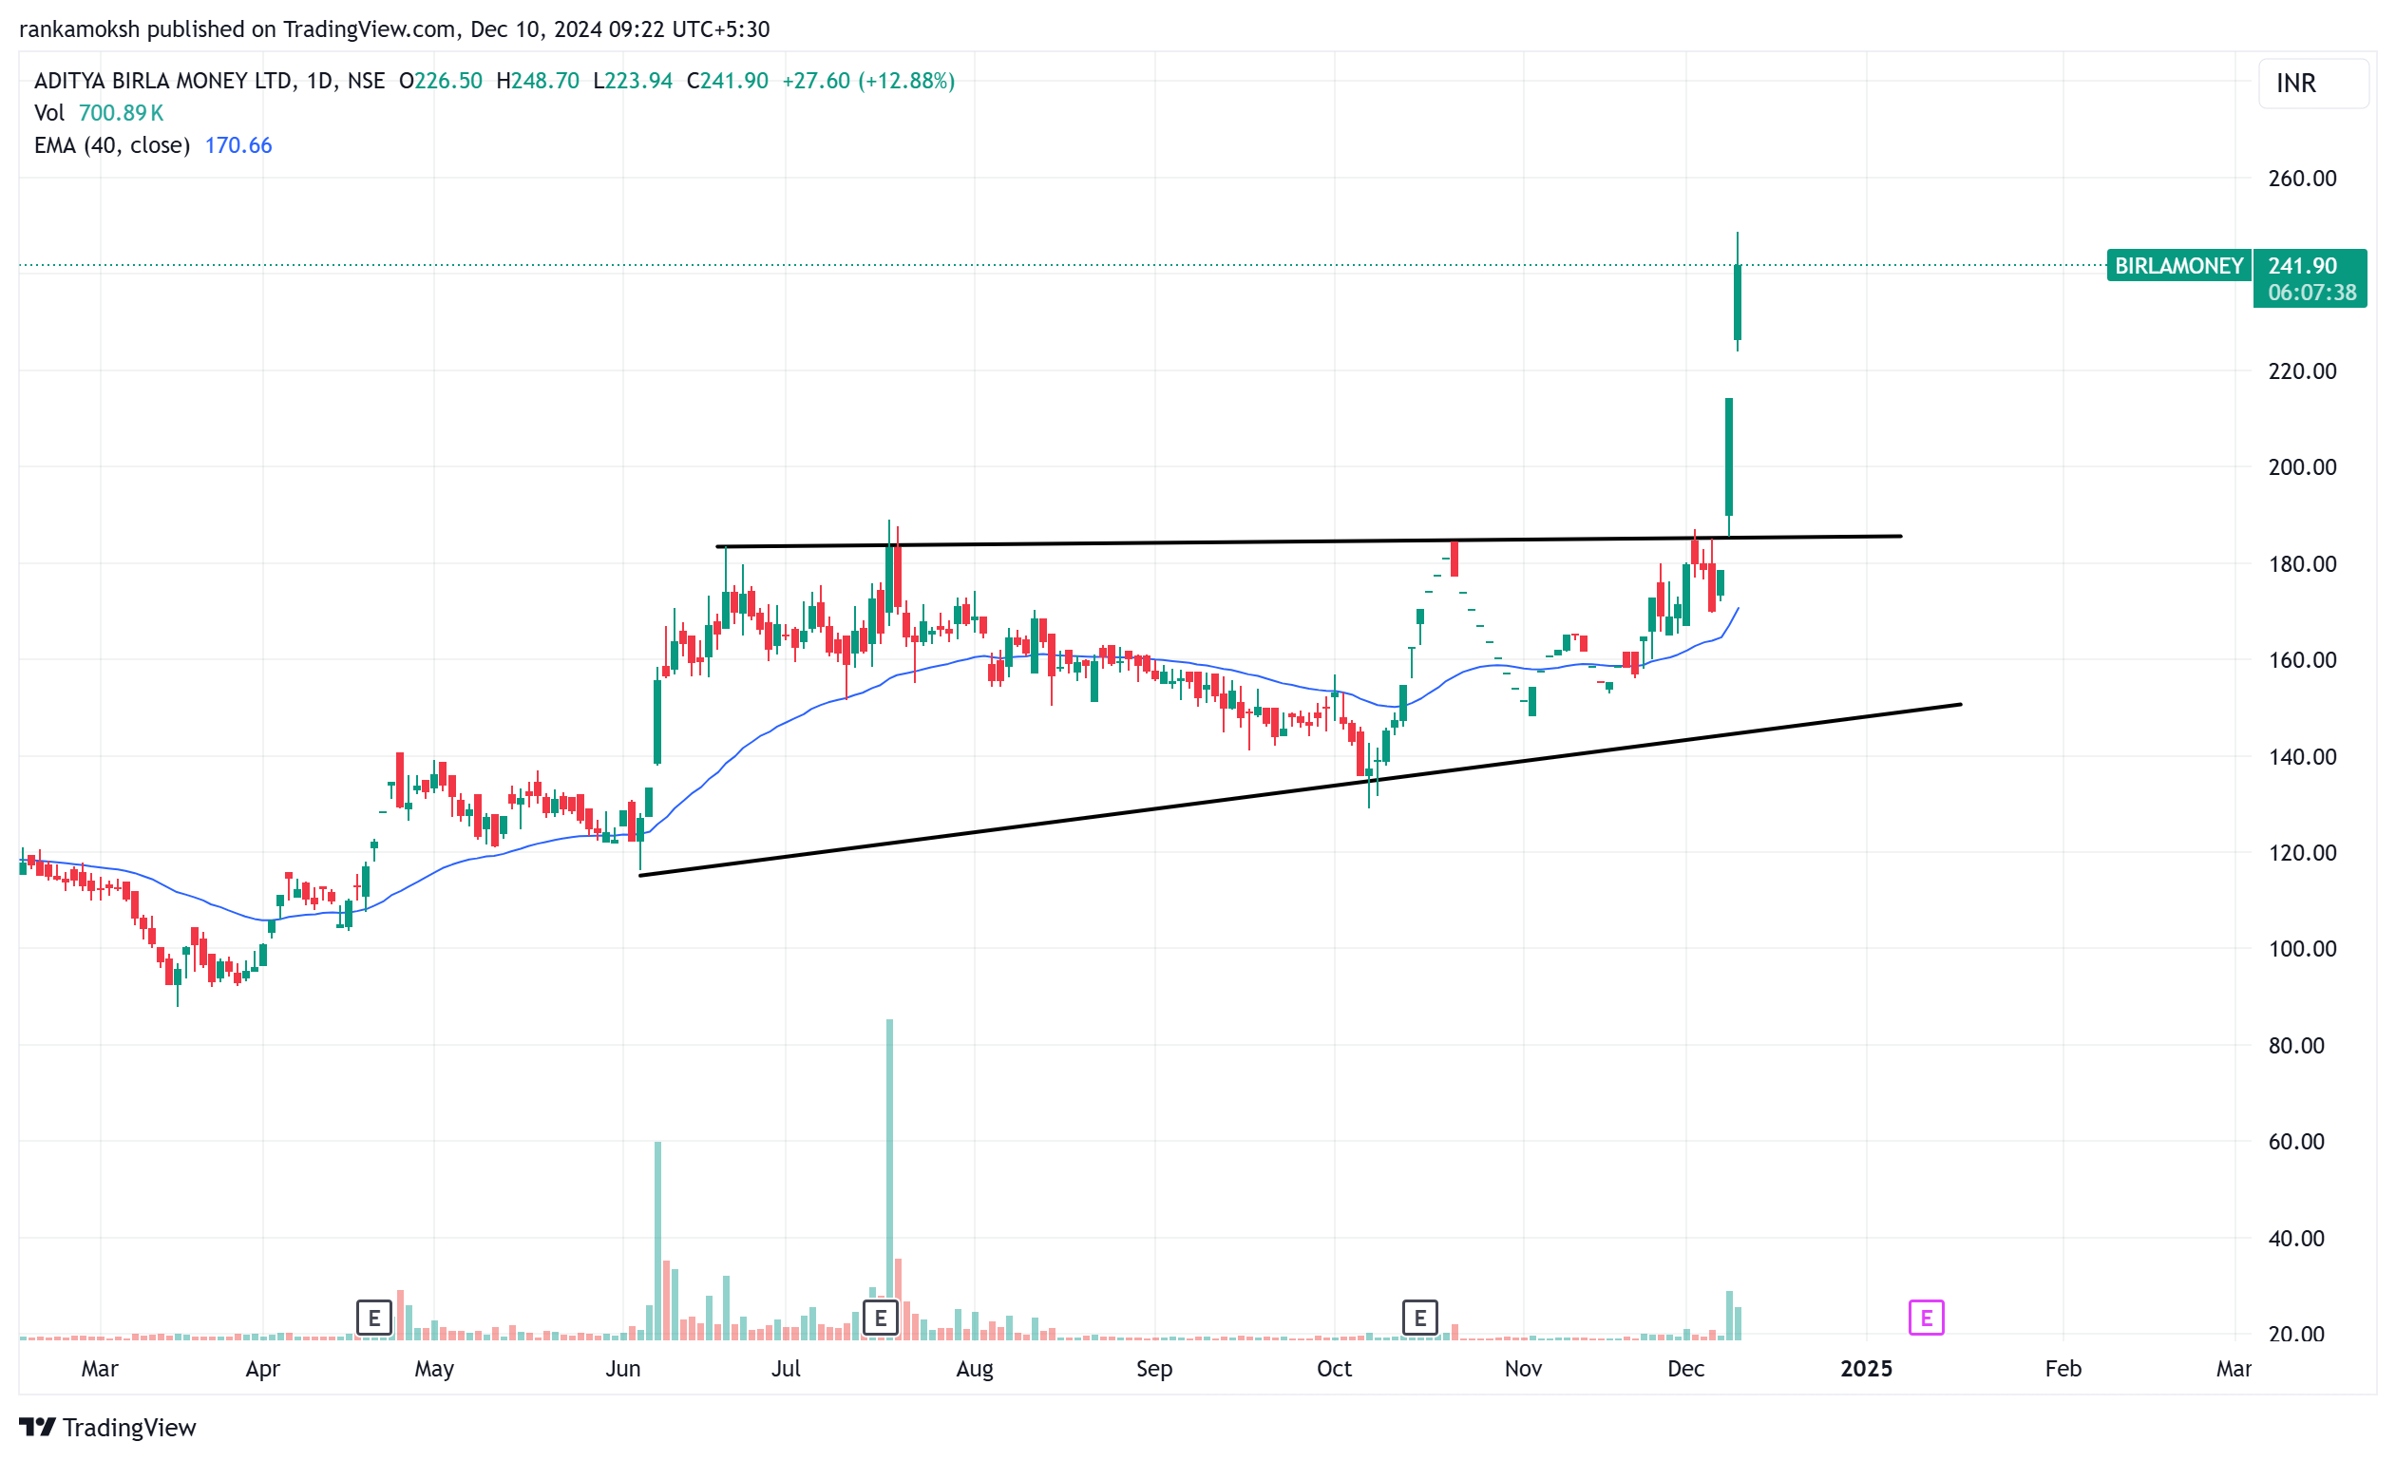Click the countdown timer 06:07:38
Screen dimensions: 2396x1461
[2311, 293]
